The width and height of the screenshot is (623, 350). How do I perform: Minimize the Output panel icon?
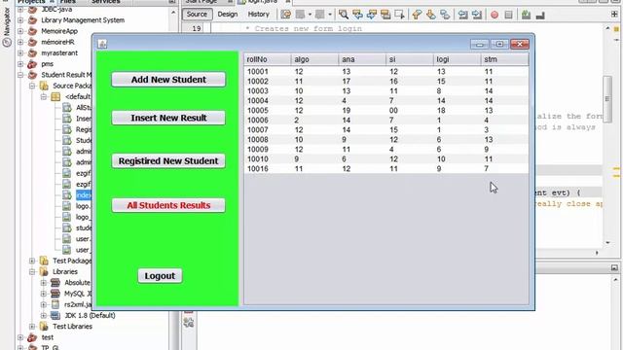pyautogui.click(x=614, y=268)
